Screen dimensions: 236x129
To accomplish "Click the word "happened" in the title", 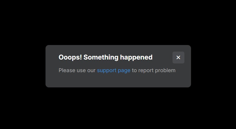I will point(136,58).
